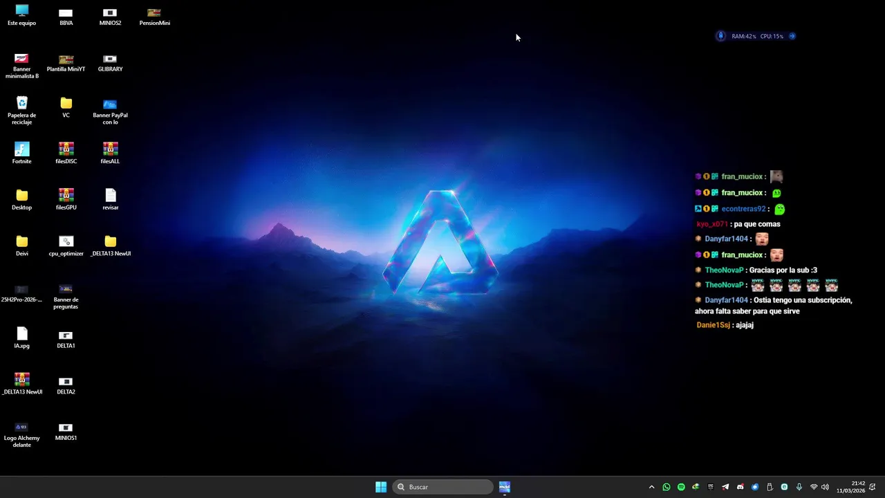885x498 pixels.
Task: Click the rocket icon on the RAM widget
Action: (720, 36)
